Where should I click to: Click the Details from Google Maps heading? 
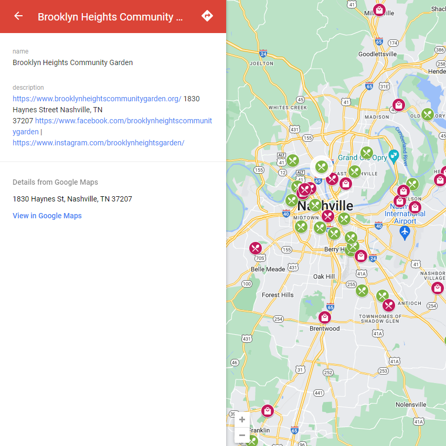coord(55,182)
